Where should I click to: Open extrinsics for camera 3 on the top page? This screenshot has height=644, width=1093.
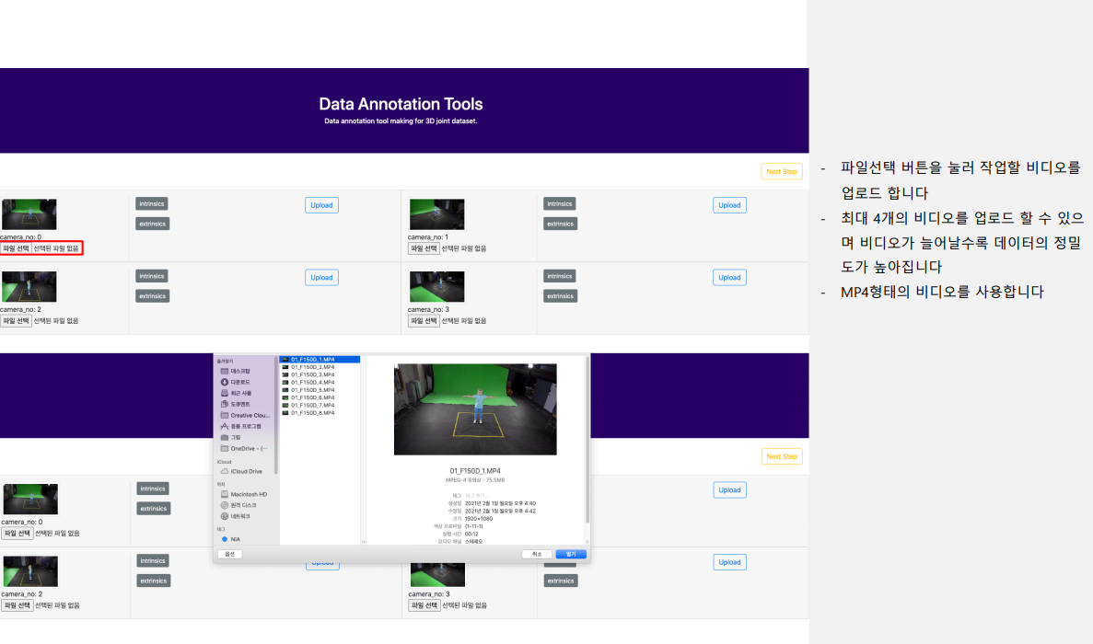click(561, 296)
